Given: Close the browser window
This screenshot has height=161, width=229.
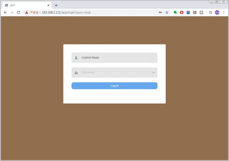Looking at the screenshot, I should (223, 2).
